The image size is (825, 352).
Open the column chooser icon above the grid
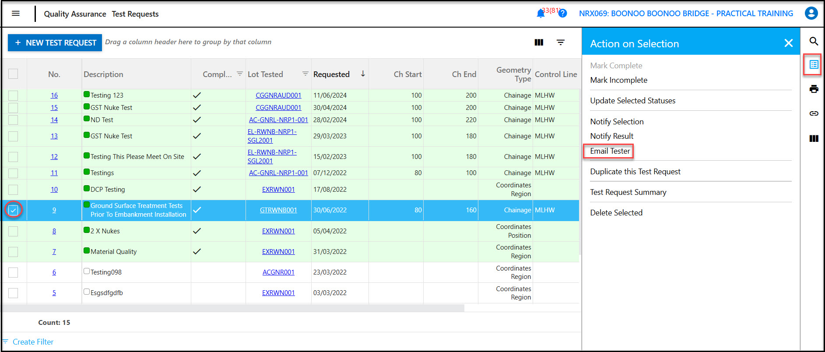(539, 42)
